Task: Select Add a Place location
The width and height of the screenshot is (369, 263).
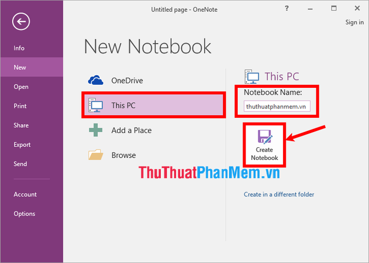Action: [154, 130]
